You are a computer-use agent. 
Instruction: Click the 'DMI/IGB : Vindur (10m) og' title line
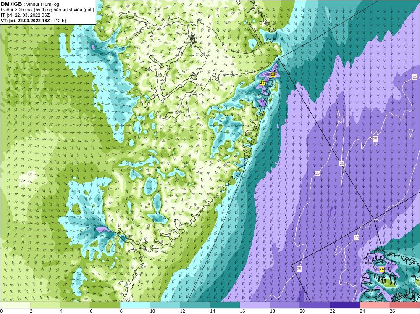point(30,4)
